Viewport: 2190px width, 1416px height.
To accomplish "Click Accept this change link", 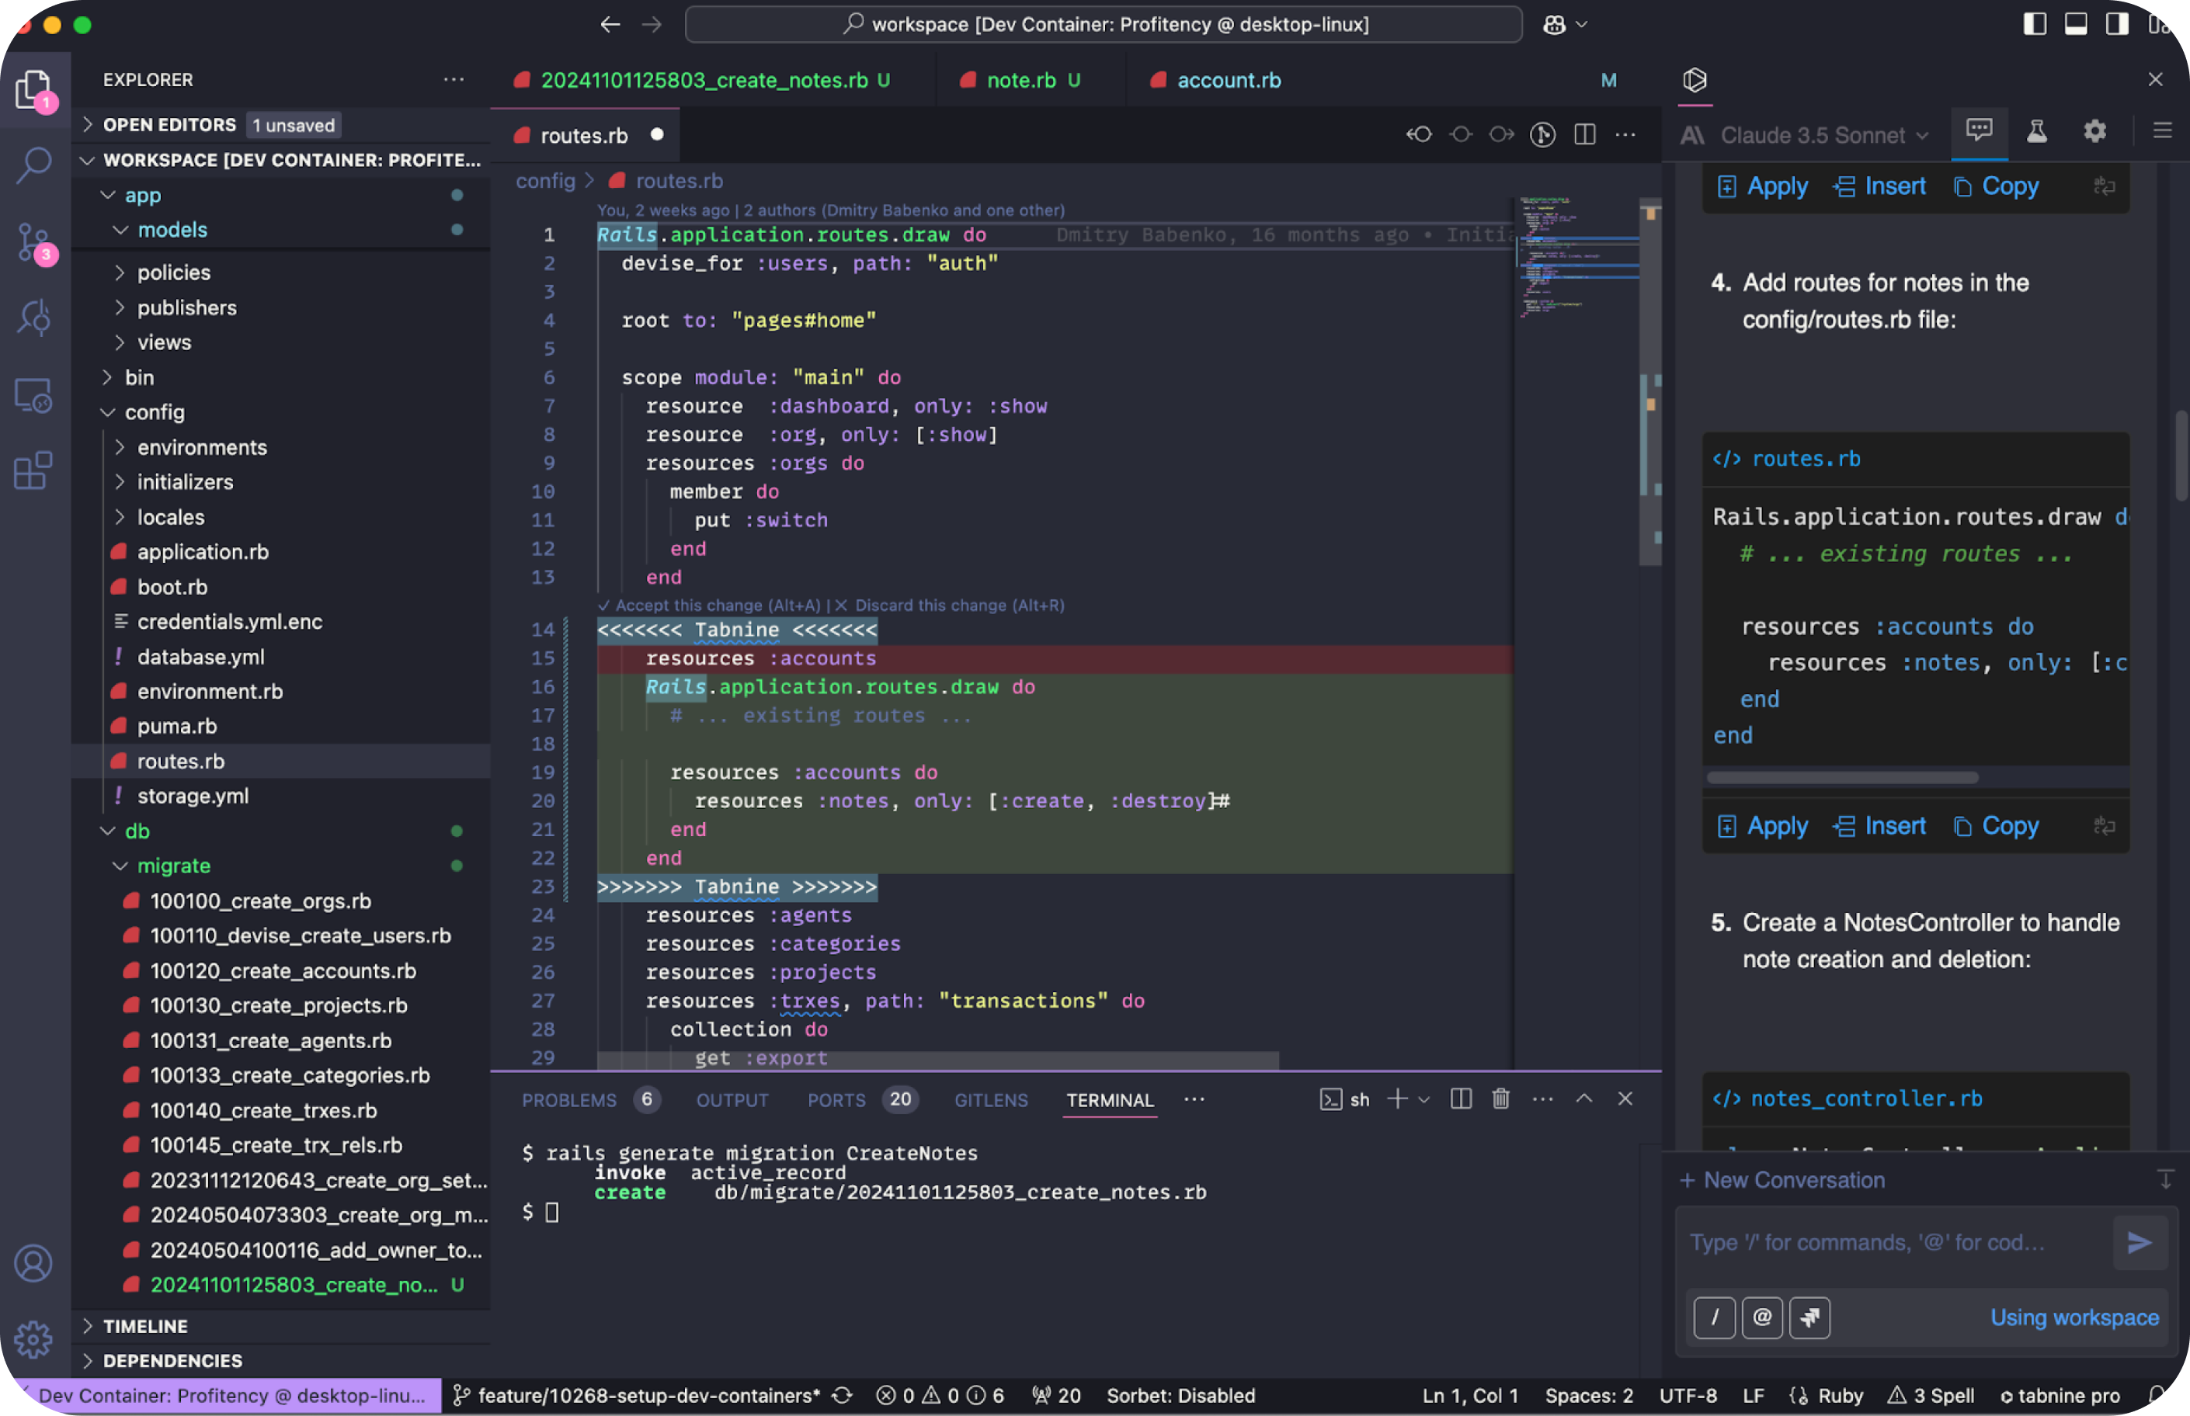I will 708,605.
